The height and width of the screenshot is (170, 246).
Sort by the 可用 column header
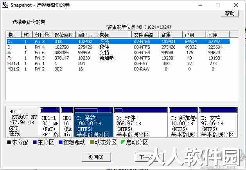click(x=217, y=35)
